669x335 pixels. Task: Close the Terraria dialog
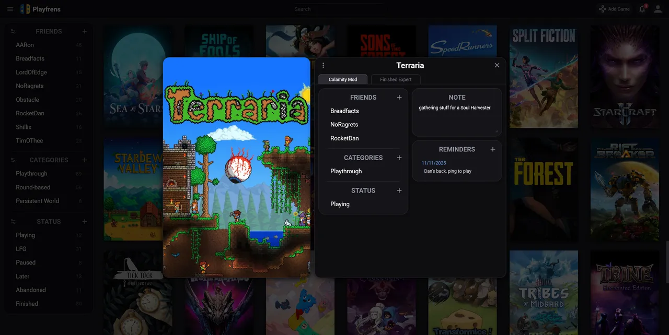497,65
